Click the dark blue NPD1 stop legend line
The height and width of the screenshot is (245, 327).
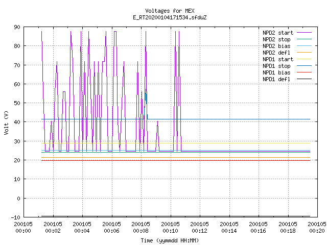[304, 66]
